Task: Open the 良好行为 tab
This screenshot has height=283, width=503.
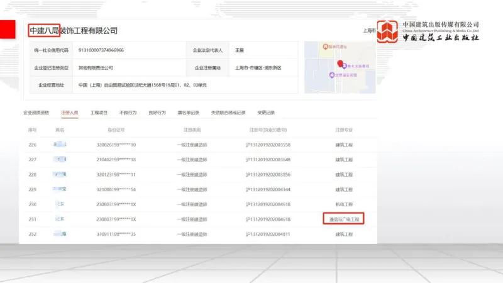Action: 157,113
